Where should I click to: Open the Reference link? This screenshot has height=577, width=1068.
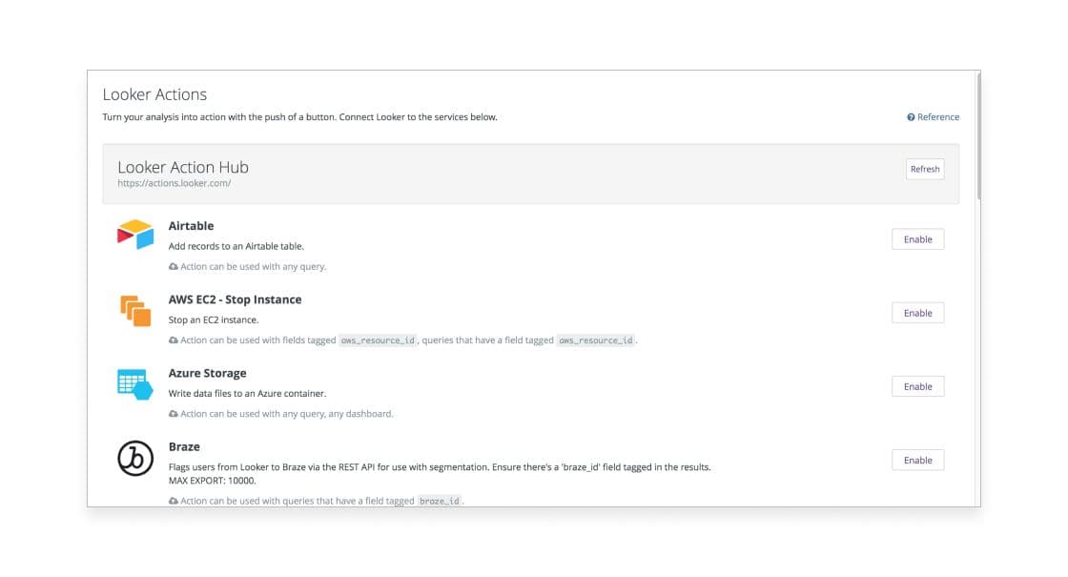click(938, 117)
